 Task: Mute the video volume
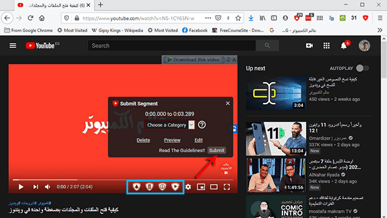[48, 187]
